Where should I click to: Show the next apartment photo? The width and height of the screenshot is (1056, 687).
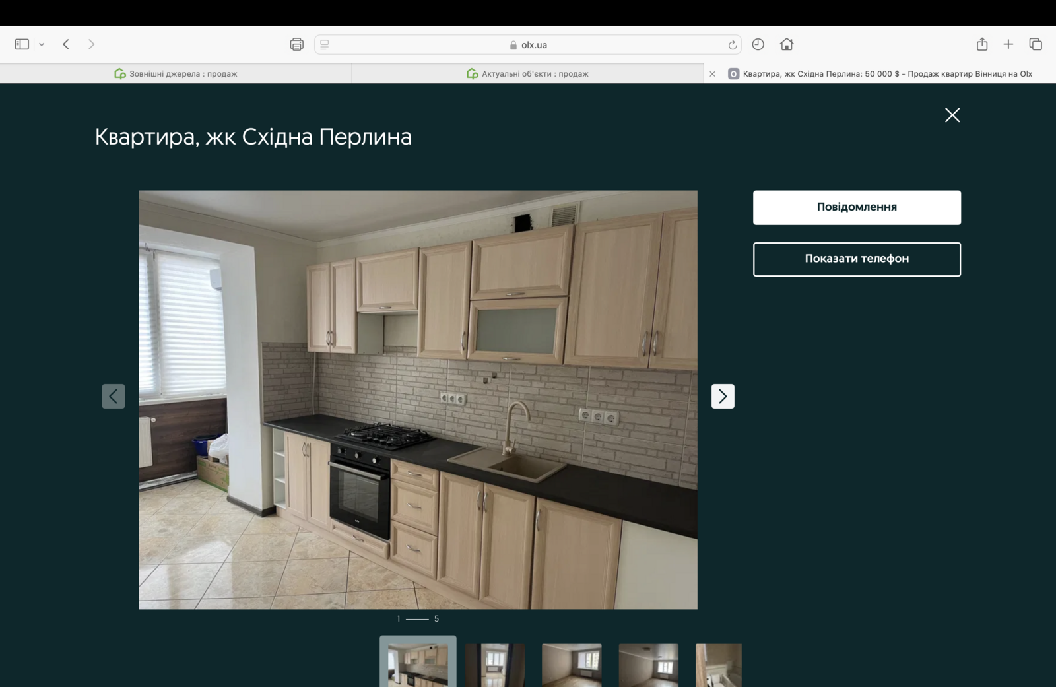[x=723, y=396]
